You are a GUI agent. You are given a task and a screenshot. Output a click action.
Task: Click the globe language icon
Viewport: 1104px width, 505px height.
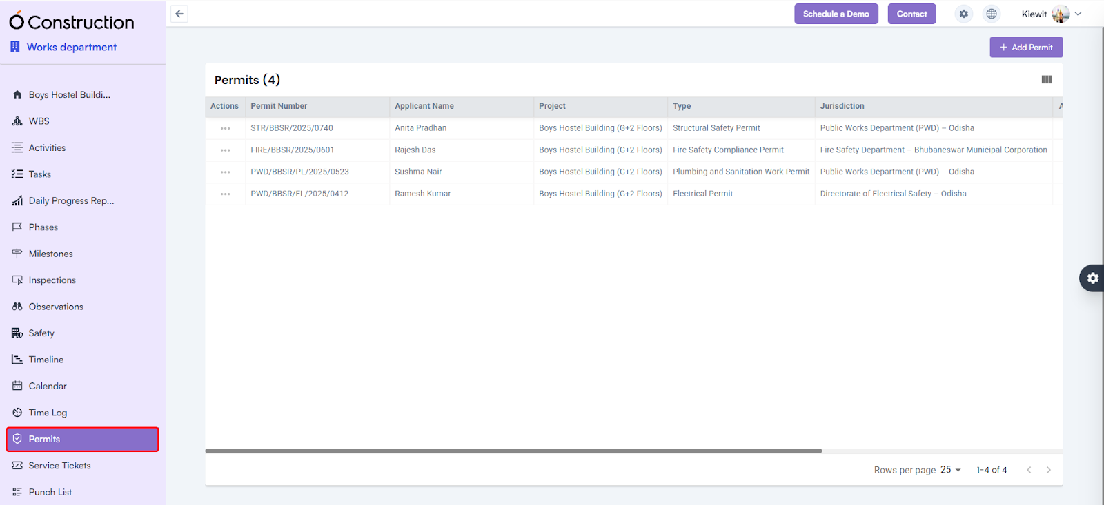point(992,14)
